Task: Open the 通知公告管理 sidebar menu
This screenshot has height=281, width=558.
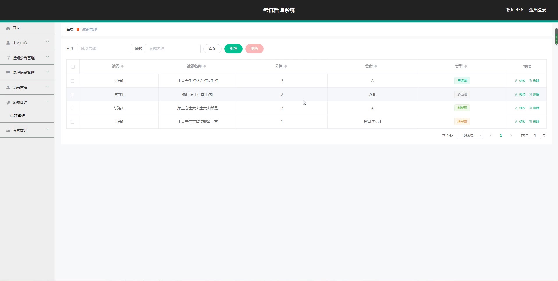Action: pyautogui.click(x=27, y=57)
